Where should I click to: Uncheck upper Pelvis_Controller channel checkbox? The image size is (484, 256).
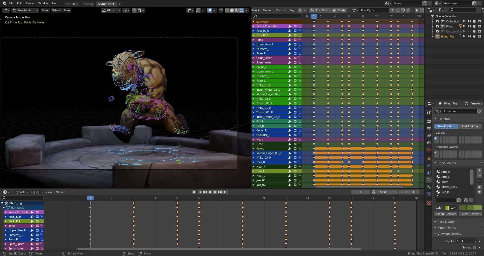coord(295,26)
